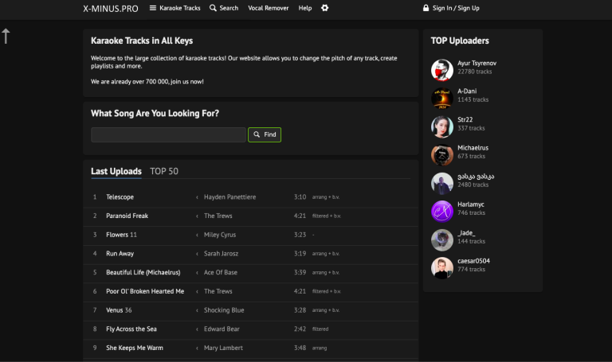Open Fly Across the Sea track
This screenshot has height=362, width=612.
coord(131,329)
